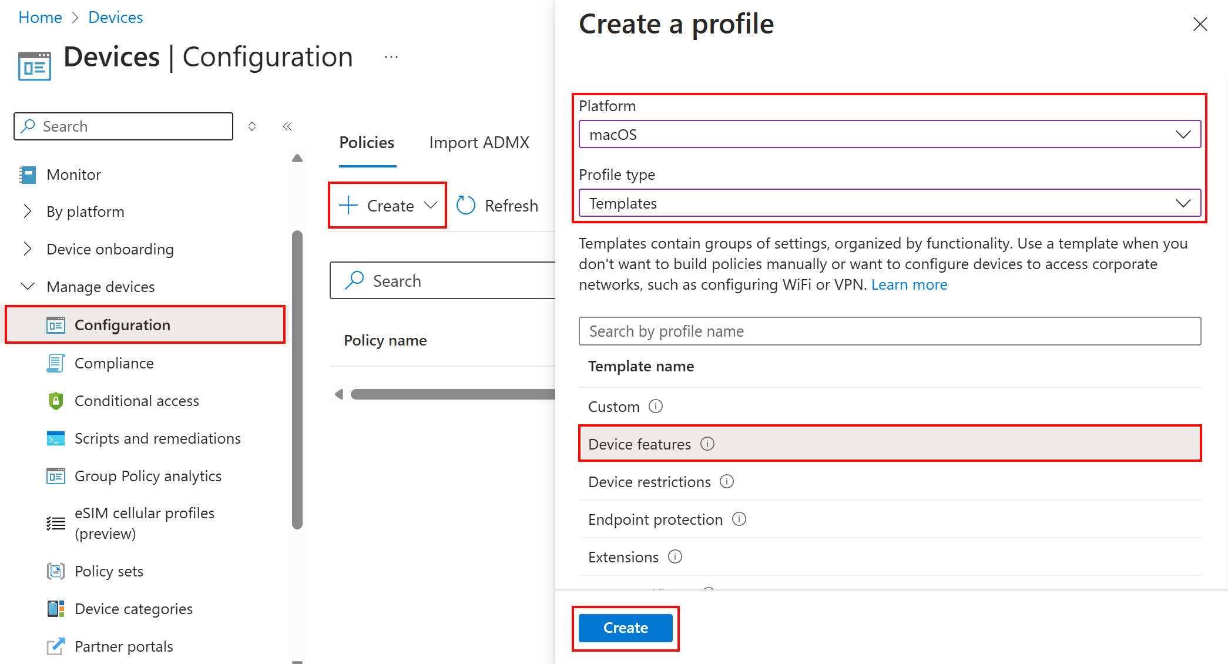Select Device features template
Image resolution: width=1228 pixels, height=664 pixels.
click(893, 444)
